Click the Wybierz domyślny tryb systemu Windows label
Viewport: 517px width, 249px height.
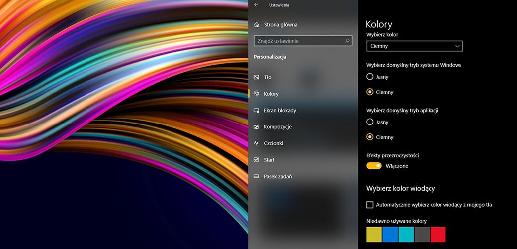(x=414, y=65)
